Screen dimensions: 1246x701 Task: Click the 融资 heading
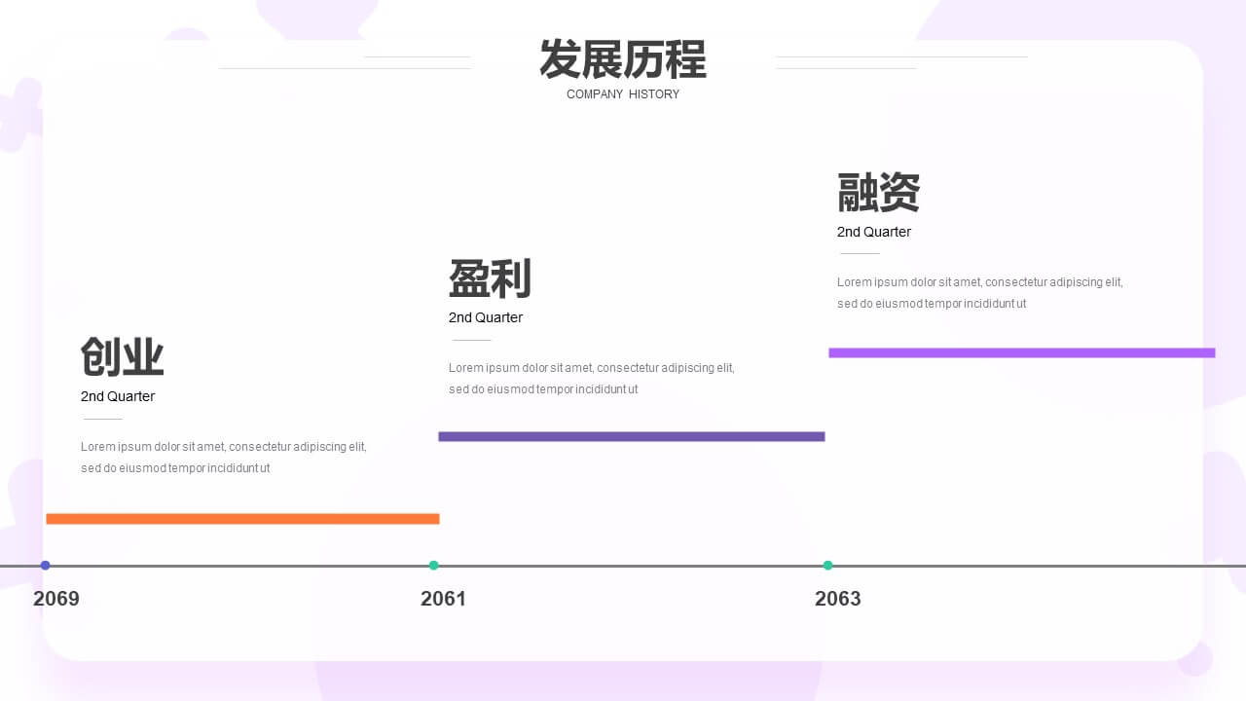tap(878, 193)
